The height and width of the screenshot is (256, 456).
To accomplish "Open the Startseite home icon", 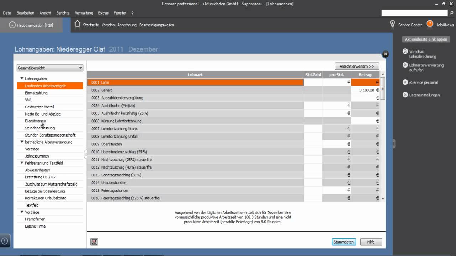I will 77,24.
